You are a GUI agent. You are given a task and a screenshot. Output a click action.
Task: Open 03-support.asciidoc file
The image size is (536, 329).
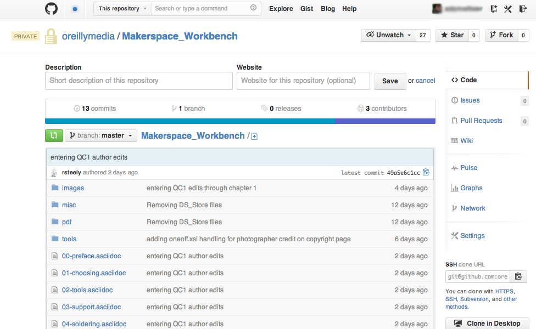(91, 307)
